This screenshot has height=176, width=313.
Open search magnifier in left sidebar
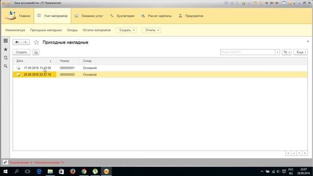click(5, 66)
